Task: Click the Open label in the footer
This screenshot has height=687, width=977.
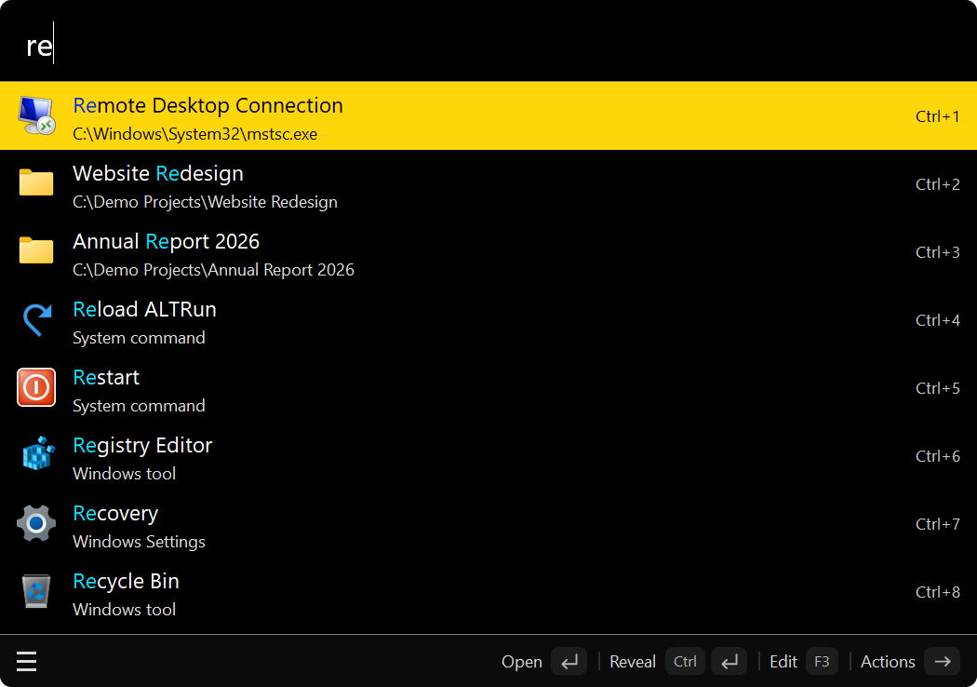Action: coord(521,662)
